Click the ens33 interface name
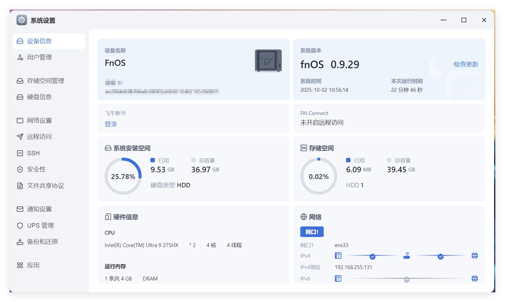 (x=341, y=245)
